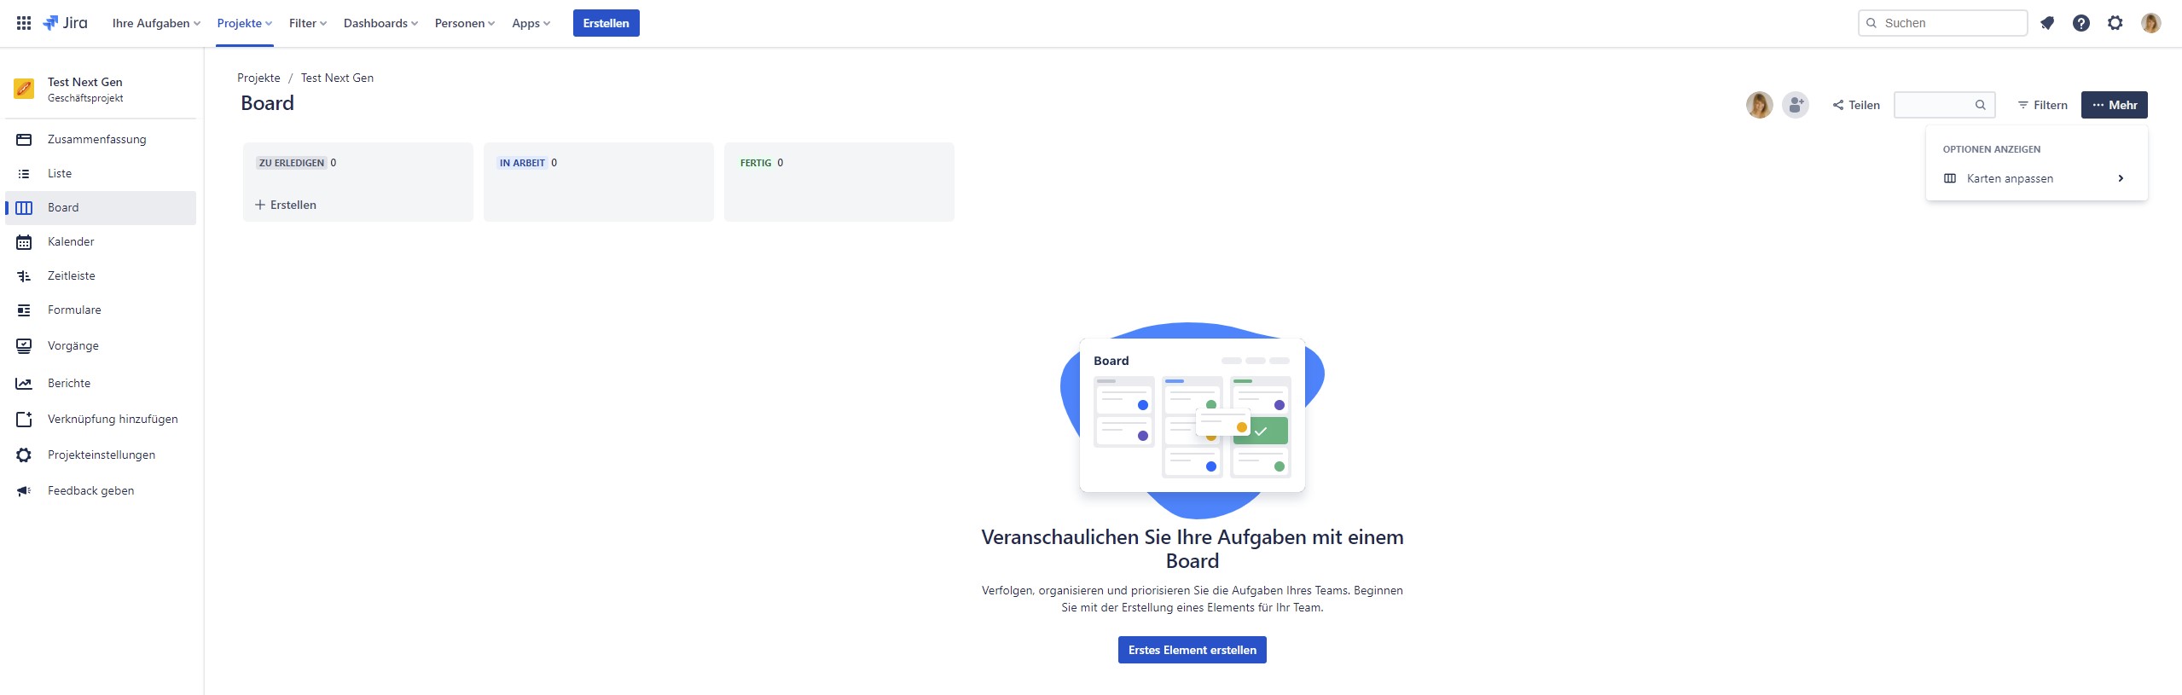Expand the Personen dropdown
The width and height of the screenshot is (2182, 695).
(x=465, y=23)
